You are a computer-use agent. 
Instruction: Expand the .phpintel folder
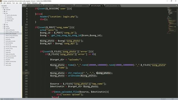click(3, 10)
